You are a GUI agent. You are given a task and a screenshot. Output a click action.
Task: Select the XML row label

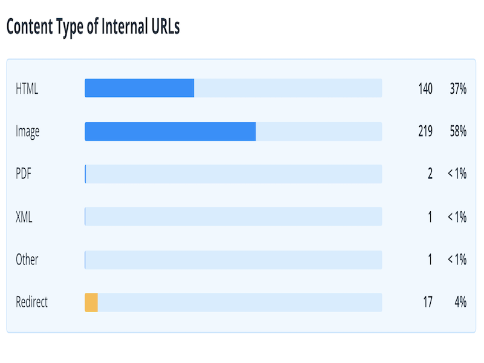[24, 217]
